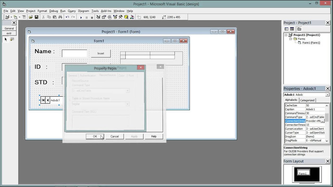333x187 pixels.
Task: Open the Add Project dropdown arrow
Action: [x=11, y=17]
